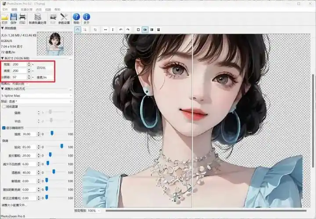This screenshot has height=219, width=316.
Task: Click the 锐化 sharpness slider handle
Action: click(x=61, y=146)
